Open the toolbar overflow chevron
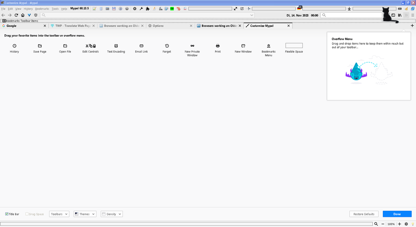This screenshot has width=416, height=227. click(x=406, y=15)
